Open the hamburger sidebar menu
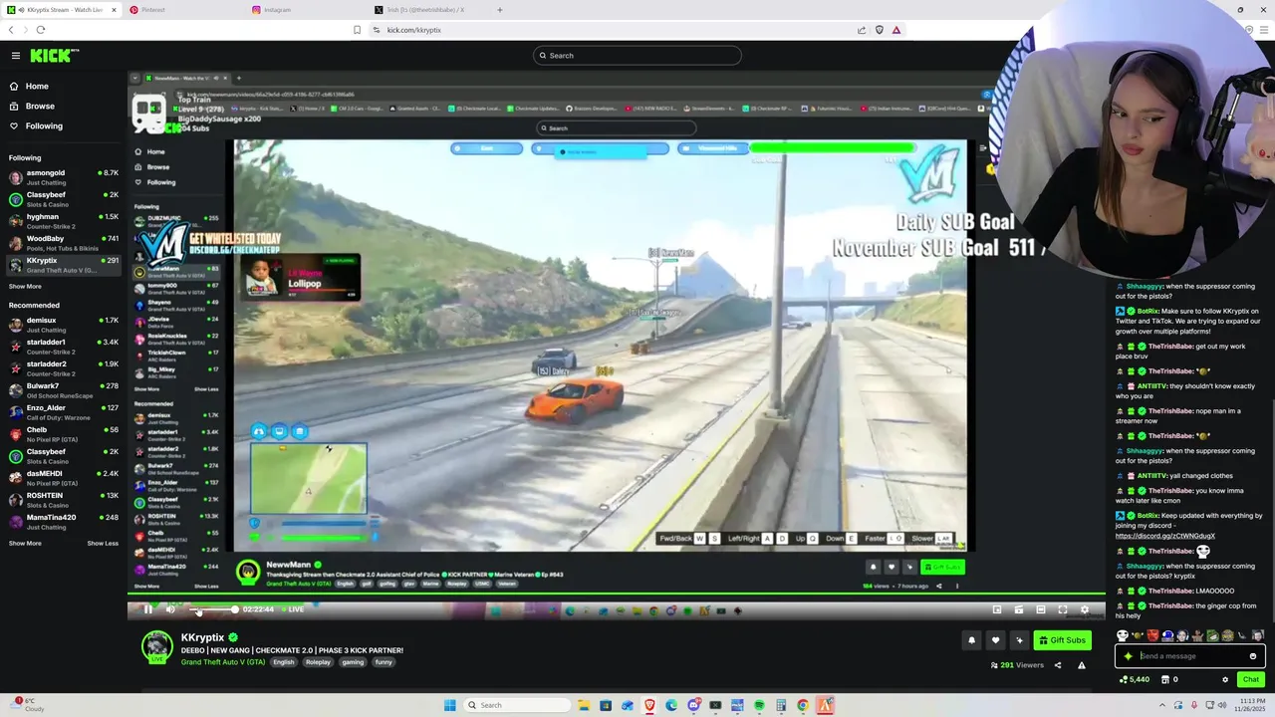Image resolution: width=1275 pixels, height=717 pixels. tap(15, 56)
